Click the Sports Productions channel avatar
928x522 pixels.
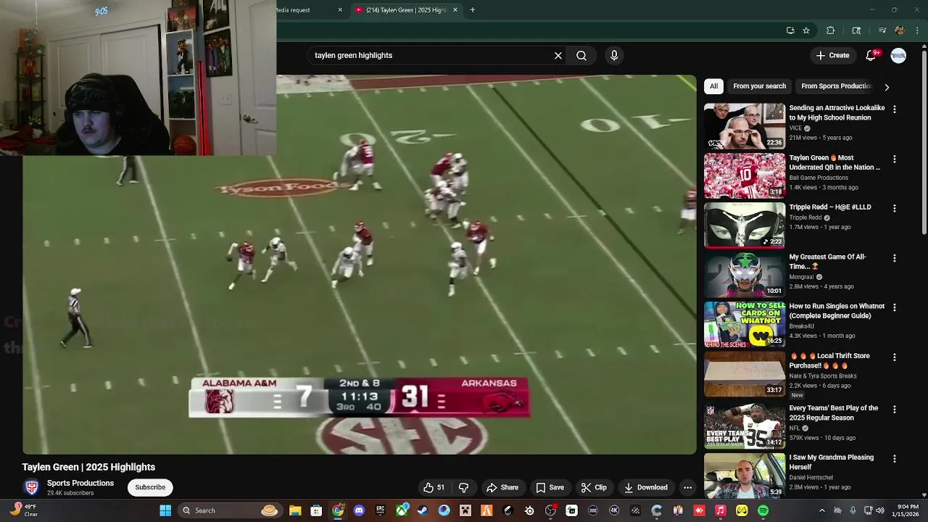point(31,487)
